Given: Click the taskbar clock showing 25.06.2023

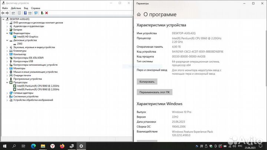Looking at the screenshot, I should click(x=250, y=146).
